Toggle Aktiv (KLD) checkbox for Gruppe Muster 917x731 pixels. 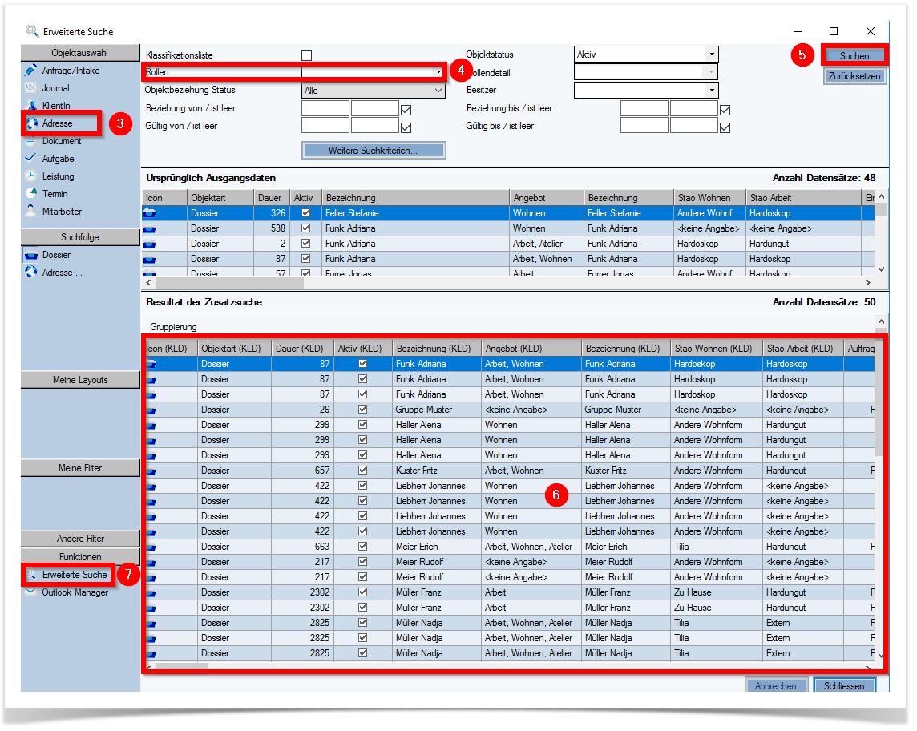click(x=362, y=410)
